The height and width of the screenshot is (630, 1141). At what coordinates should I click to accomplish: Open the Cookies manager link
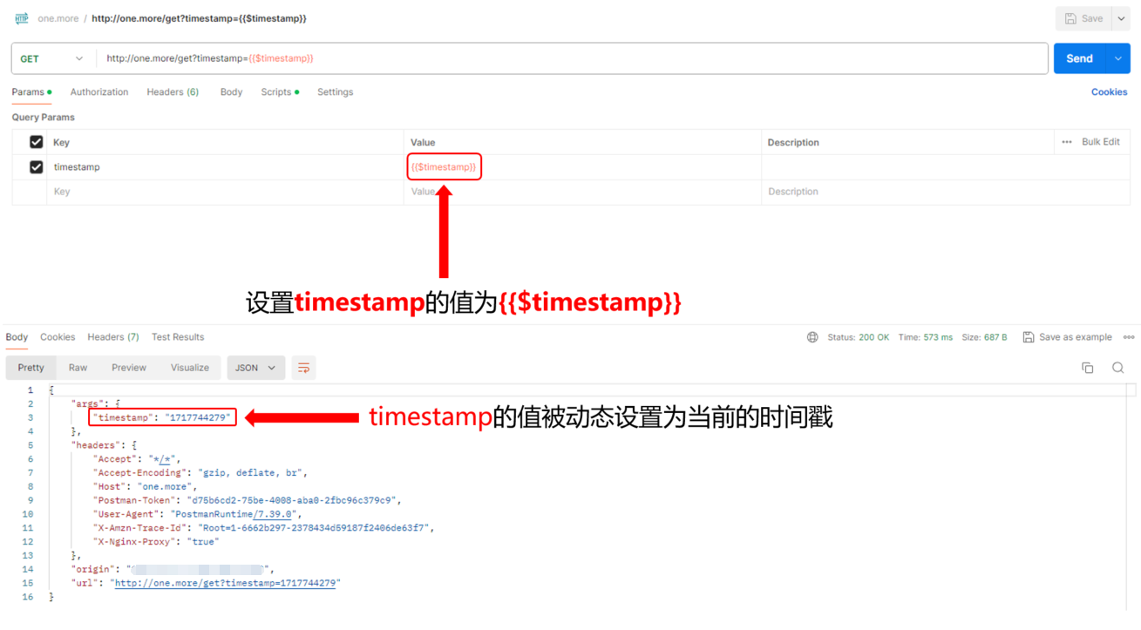point(1109,91)
